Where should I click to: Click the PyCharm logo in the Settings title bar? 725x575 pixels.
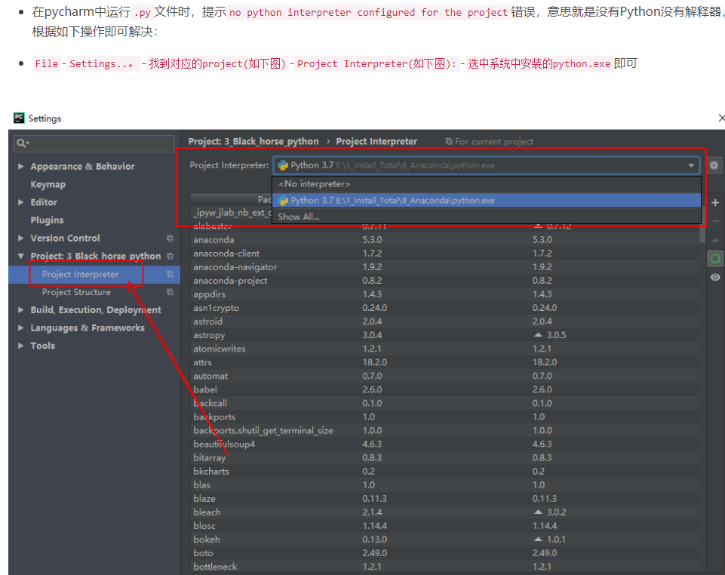(x=20, y=118)
